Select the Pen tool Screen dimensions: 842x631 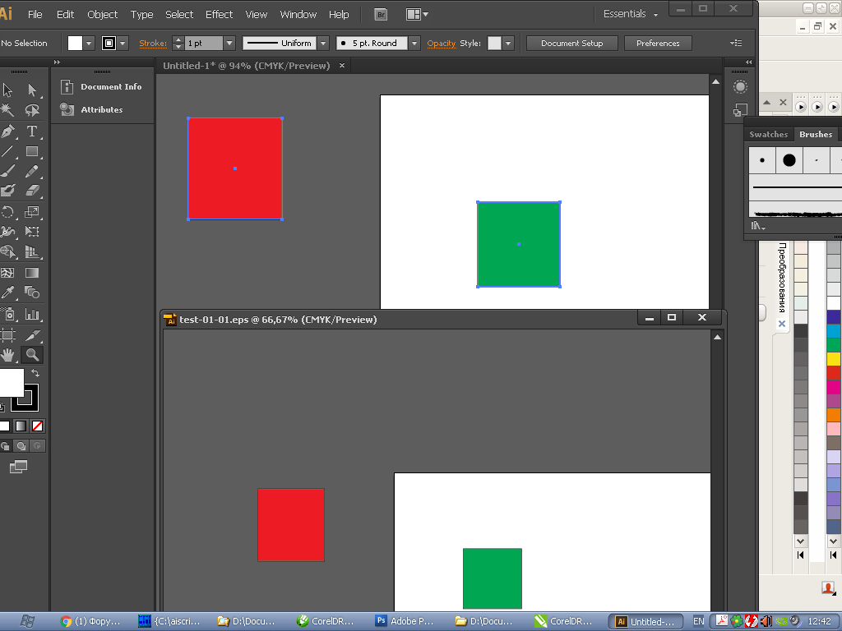pos(8,131)
